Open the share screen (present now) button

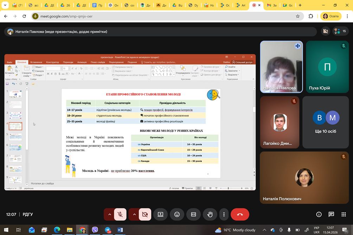[x=160, y=214]
